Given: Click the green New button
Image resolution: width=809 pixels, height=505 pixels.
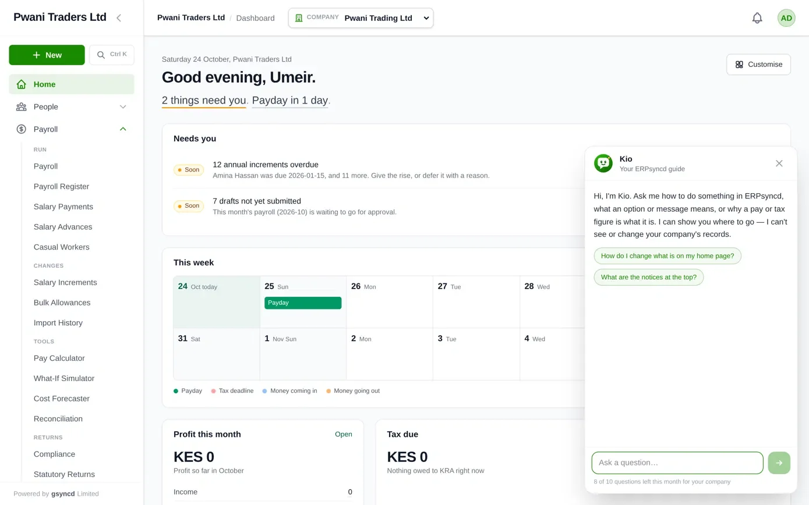Looking at the screenshot, I should [47, 55].
